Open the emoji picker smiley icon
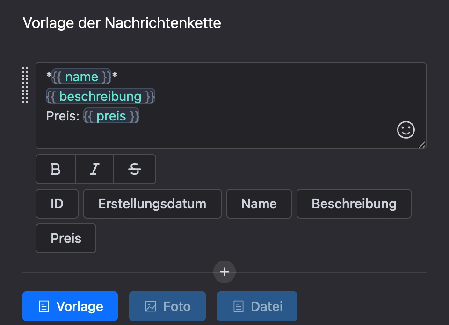449x325 pixels. click(406, 130)
